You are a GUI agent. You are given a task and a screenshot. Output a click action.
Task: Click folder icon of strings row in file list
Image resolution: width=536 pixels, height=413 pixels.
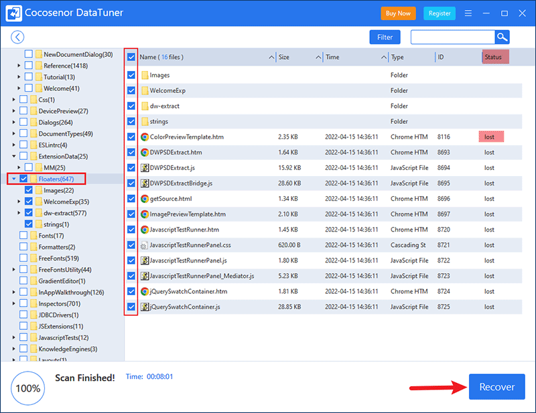145,121
